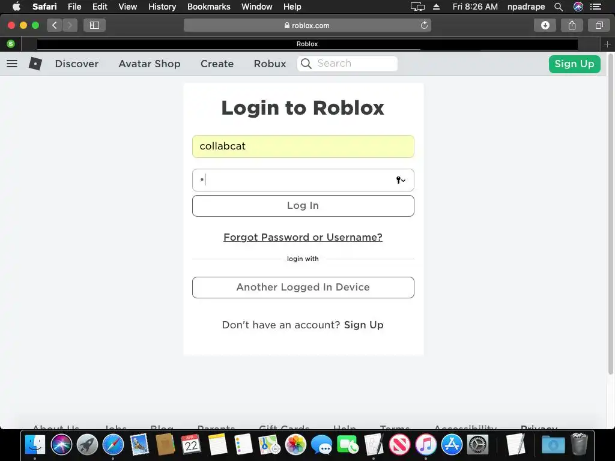Click the Fri 8:26 AM clock
This screenshot has height=461, width=615.
[x=475, y=7]
